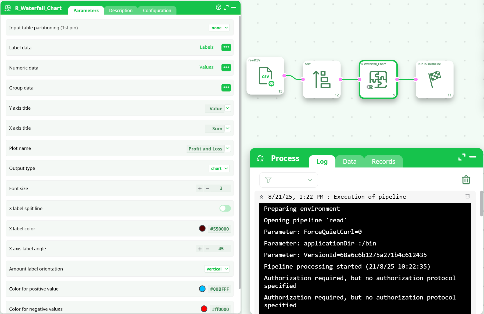Increase the Font size value

pos(200,189)
